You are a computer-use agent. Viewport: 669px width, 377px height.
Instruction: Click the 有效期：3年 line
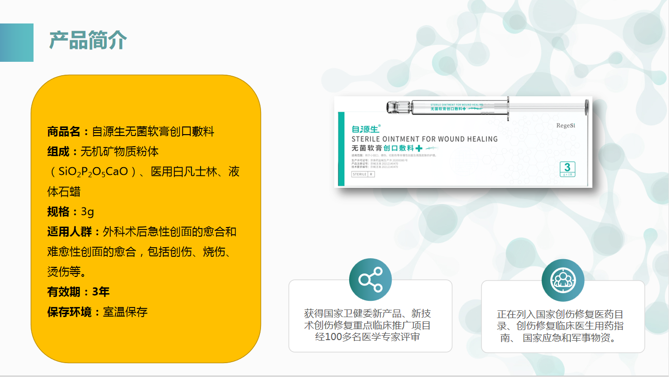(79, 292)
